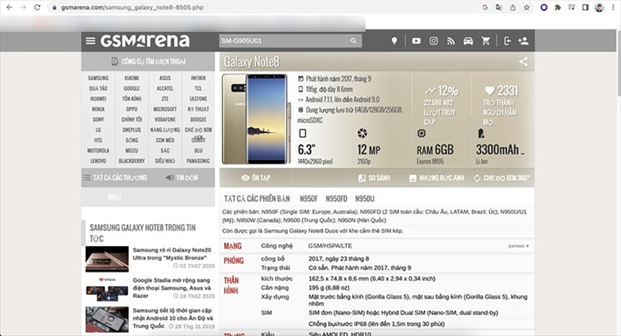This screenshot has width=621, height=336.
Task: Select the BLACKBERRY brand link
Action: tap(131, 161)
